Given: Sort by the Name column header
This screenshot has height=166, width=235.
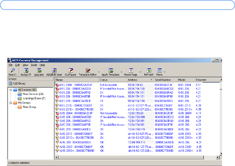Looking at the screenshot, I should [x=77, y=80].
